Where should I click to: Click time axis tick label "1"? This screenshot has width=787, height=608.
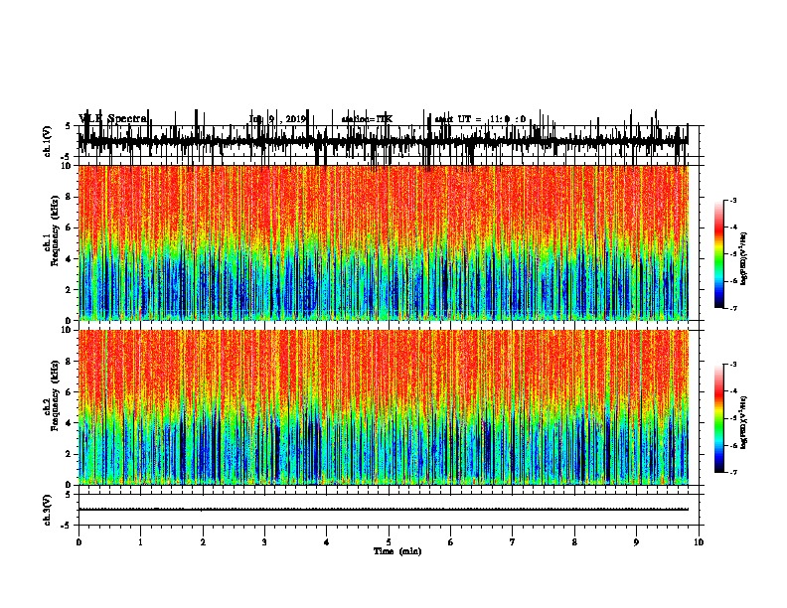(140, 542)
